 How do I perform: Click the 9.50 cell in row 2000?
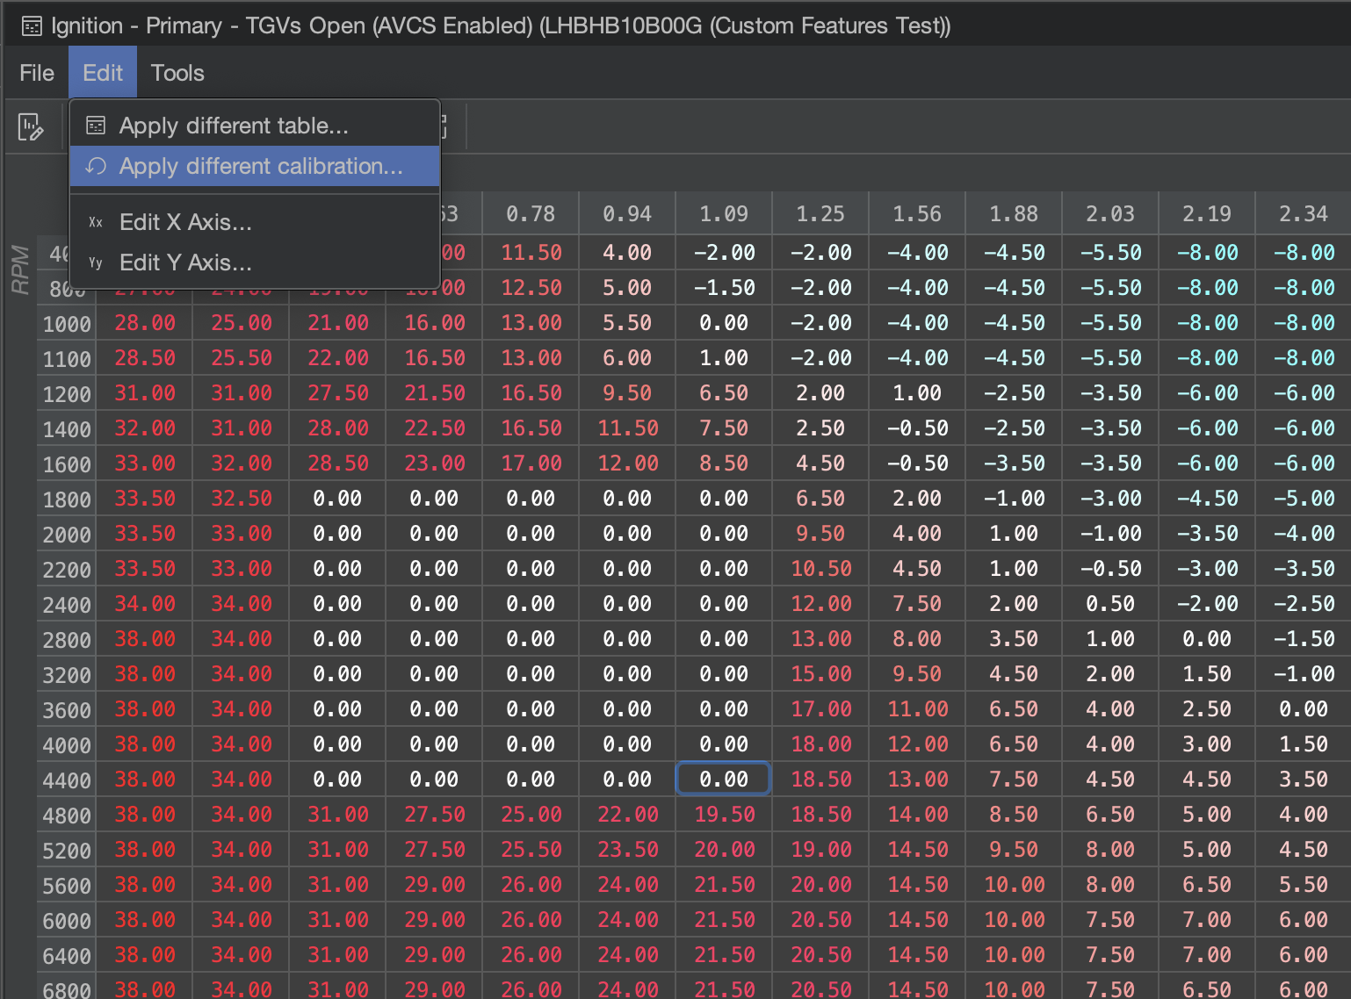click(x=820, y=533)
